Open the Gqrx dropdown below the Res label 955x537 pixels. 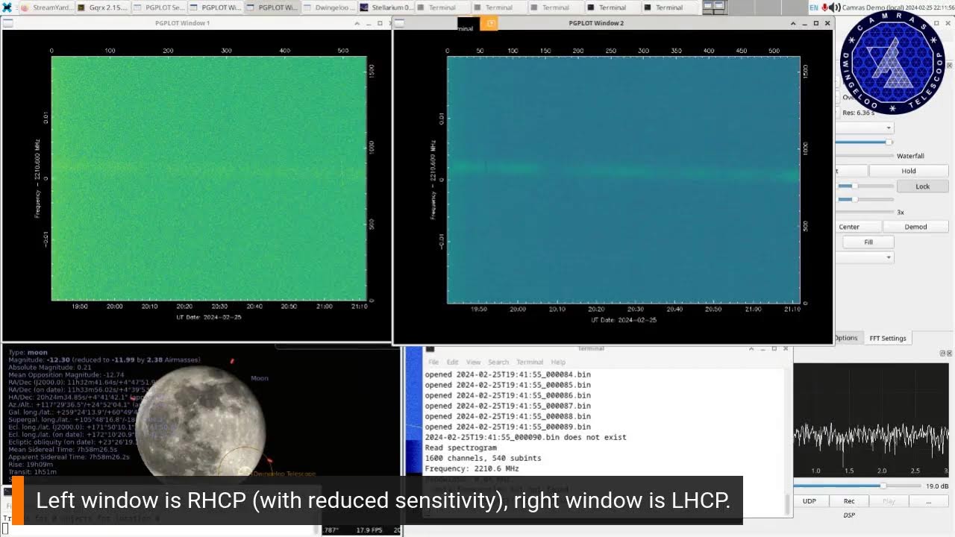tap(863, 128)
